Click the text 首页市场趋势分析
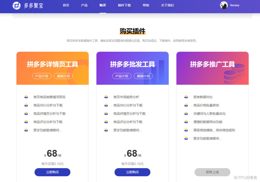The width and height of the screenshot is (260, 182). [126, 97]
